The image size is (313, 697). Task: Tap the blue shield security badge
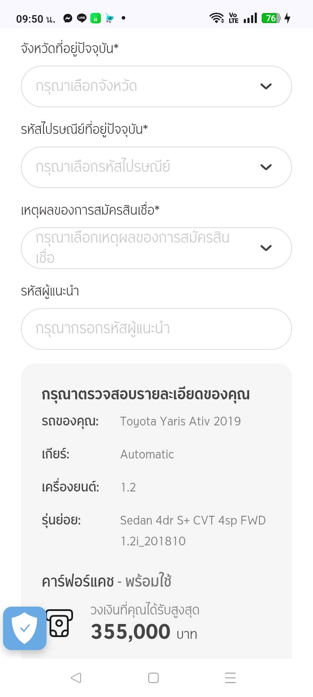click(25, 628)
